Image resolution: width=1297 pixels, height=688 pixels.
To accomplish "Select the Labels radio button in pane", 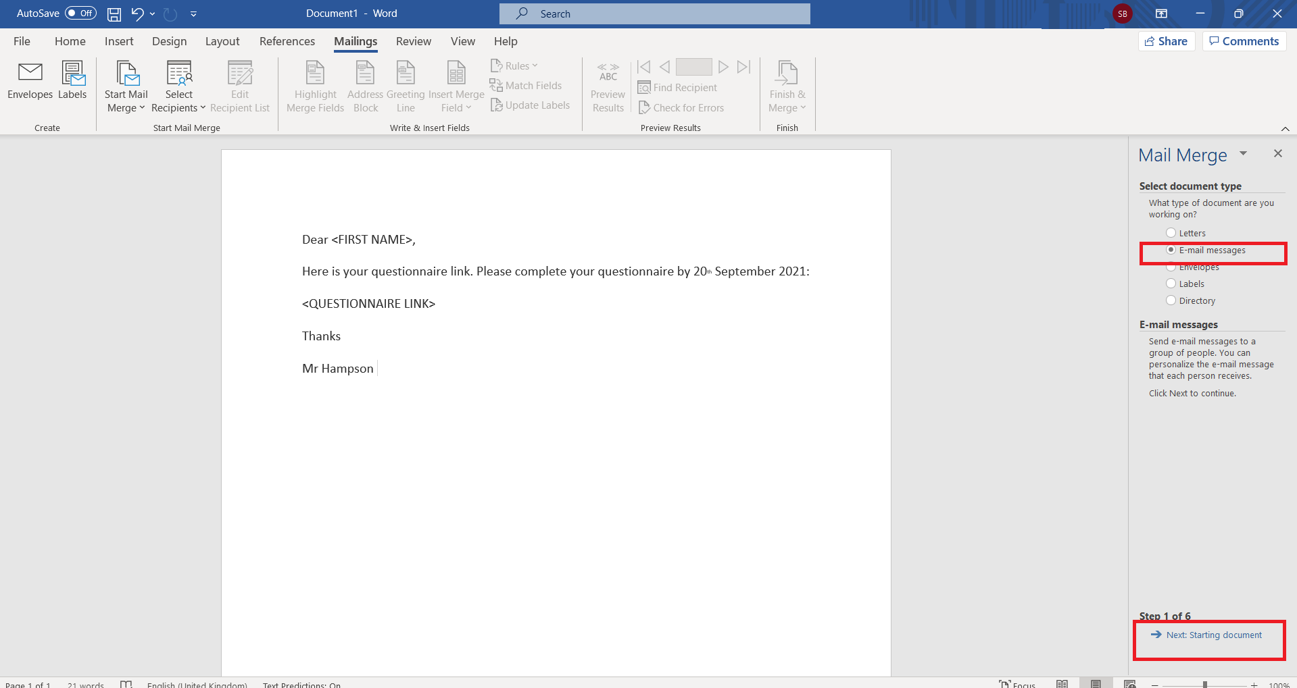I will tap(1171, 284).
